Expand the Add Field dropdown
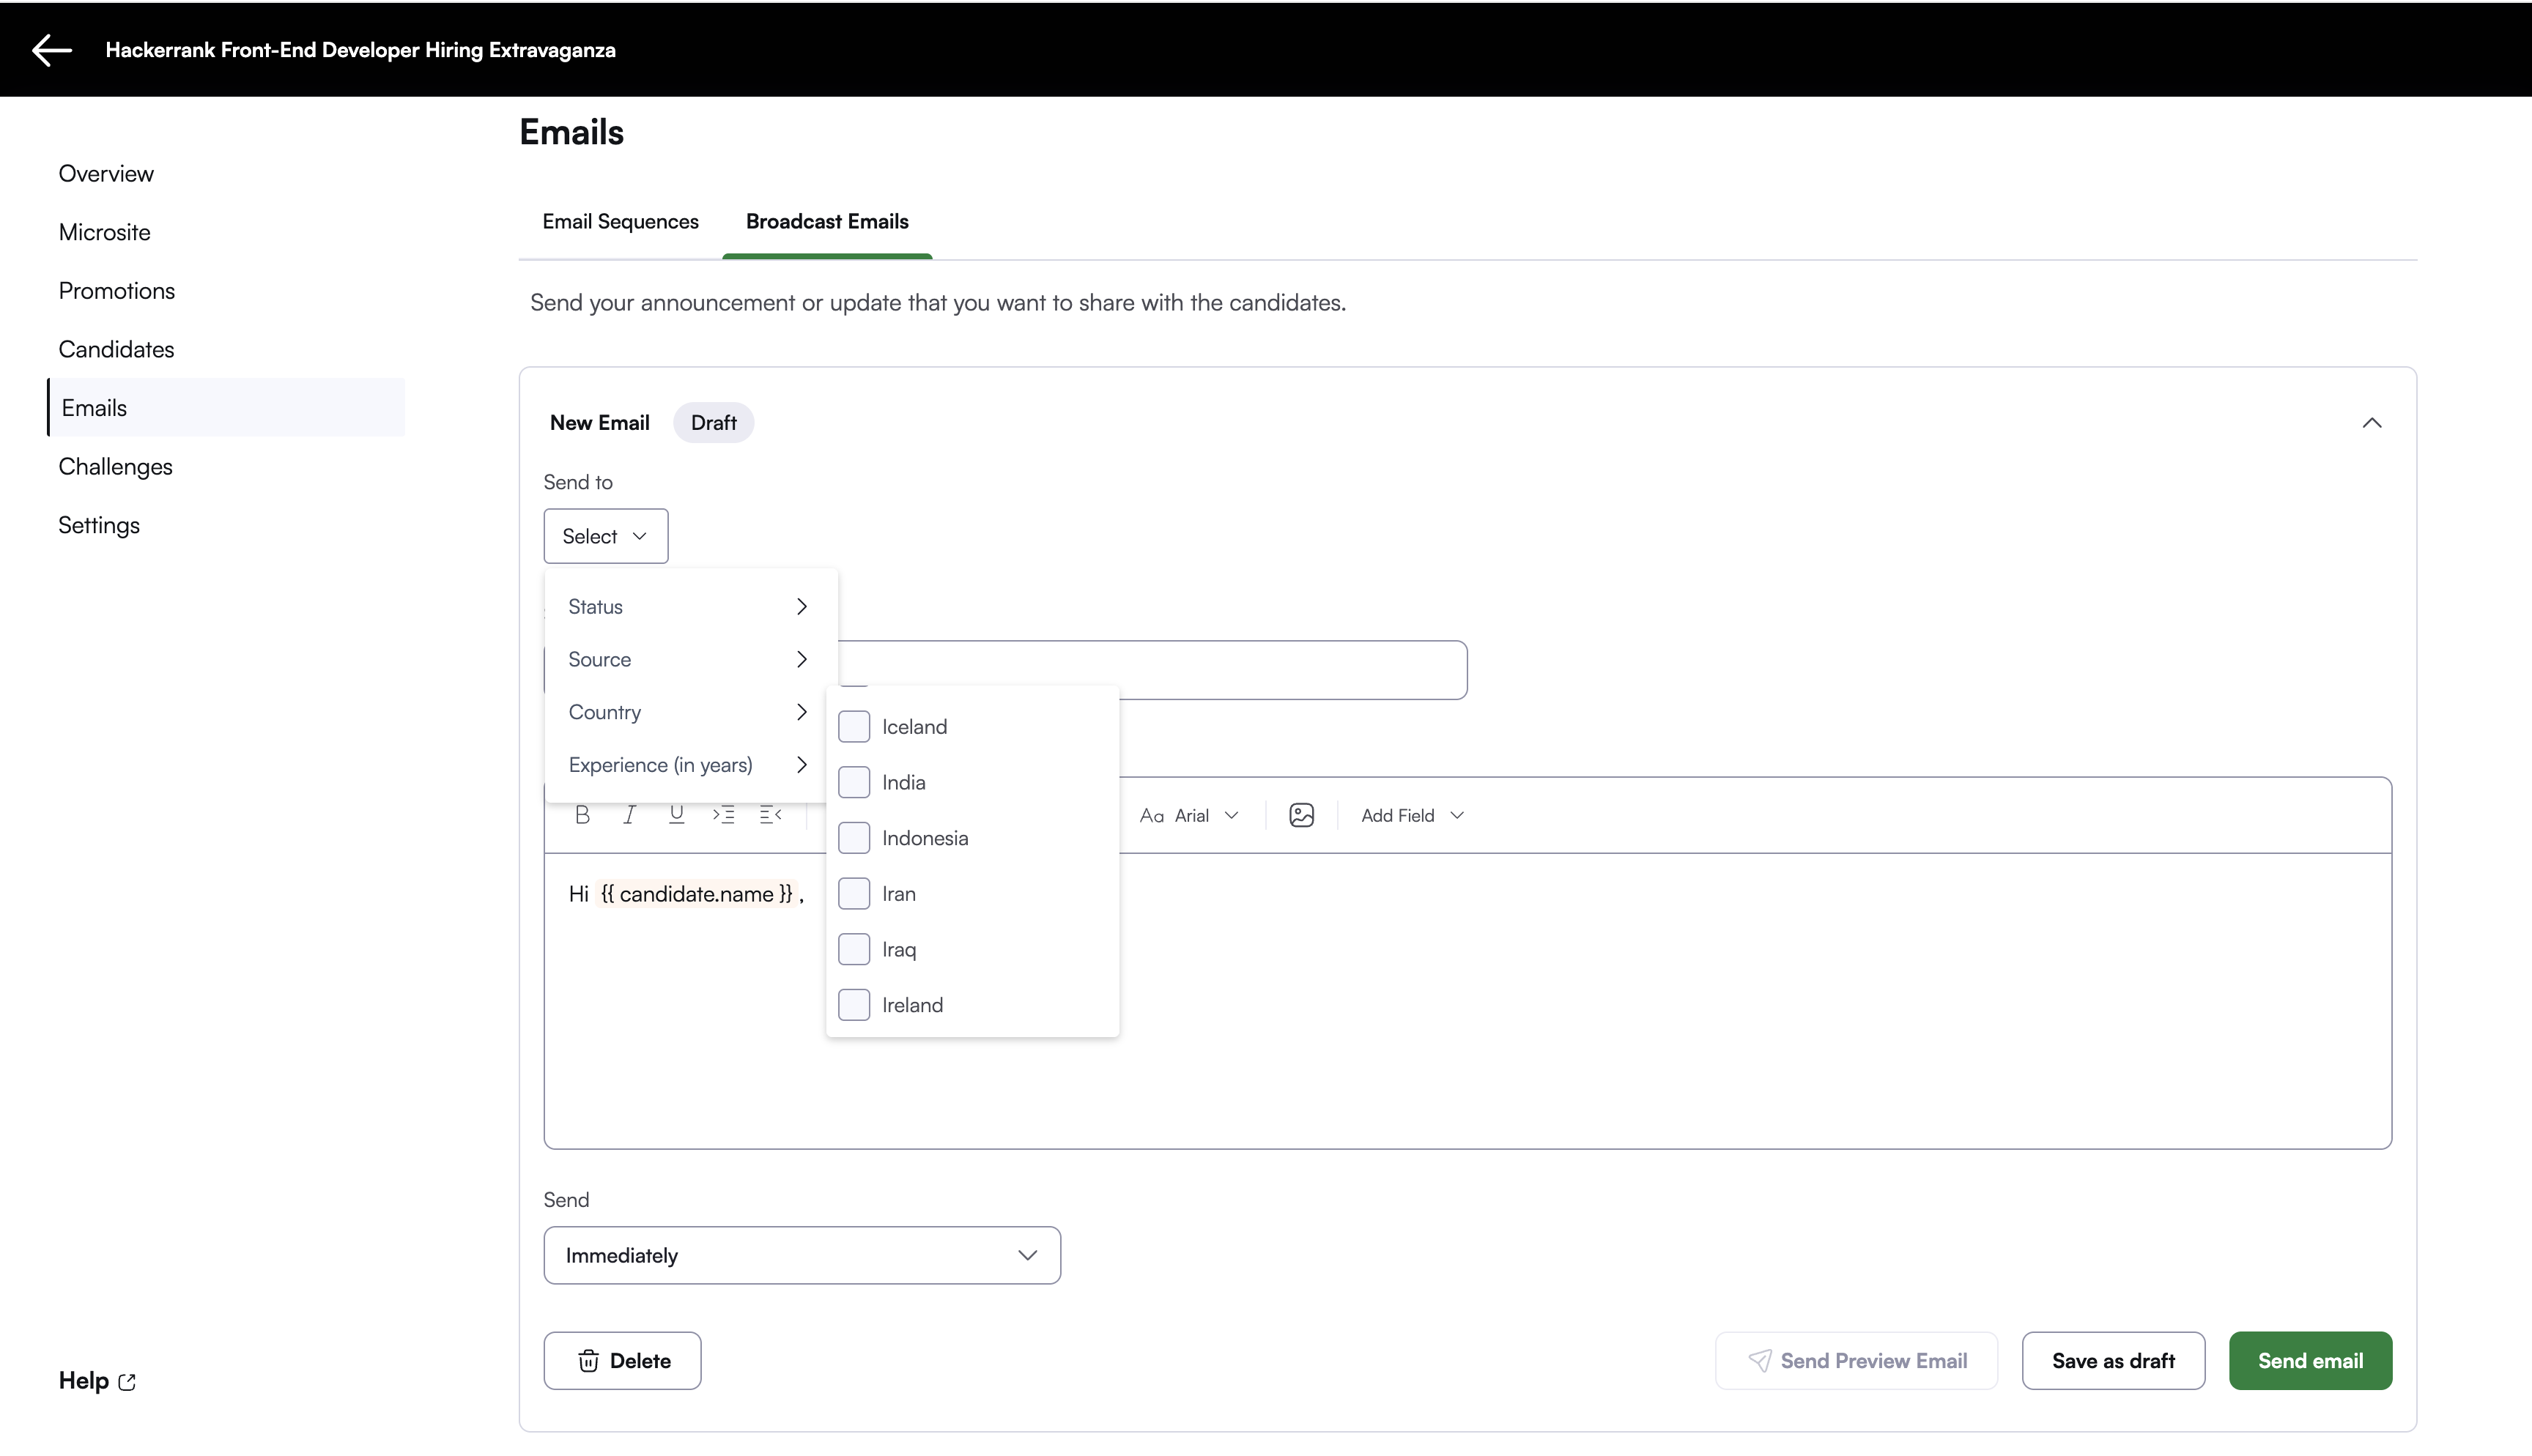The image size is (2532, 1456). pyautogui.click(x=1411, y=815)
